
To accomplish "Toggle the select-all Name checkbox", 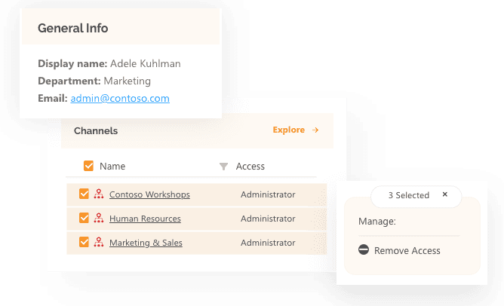I will [88, 166].
